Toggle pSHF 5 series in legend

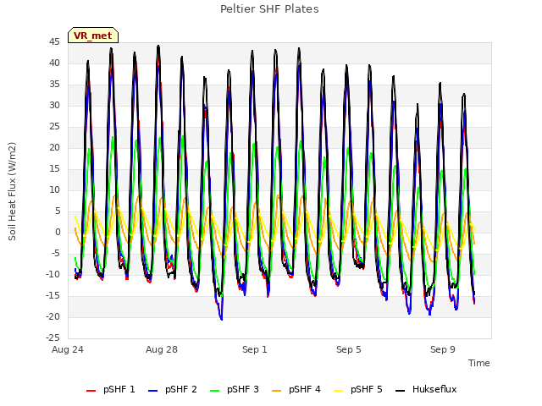point(358,389)
